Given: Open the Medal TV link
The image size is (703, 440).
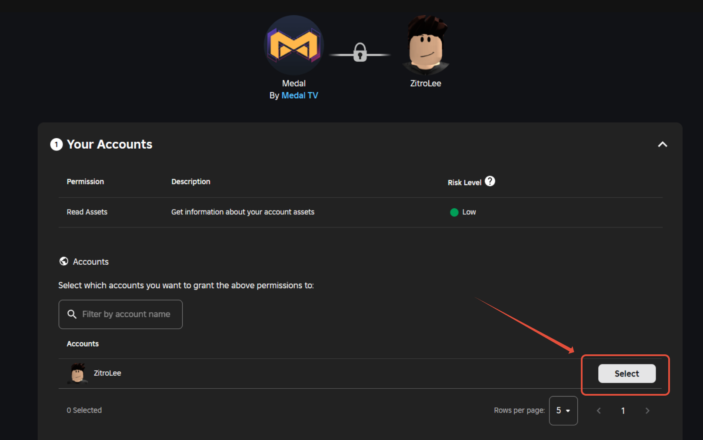Looking at the screenshot, I should tap(300, 95).
